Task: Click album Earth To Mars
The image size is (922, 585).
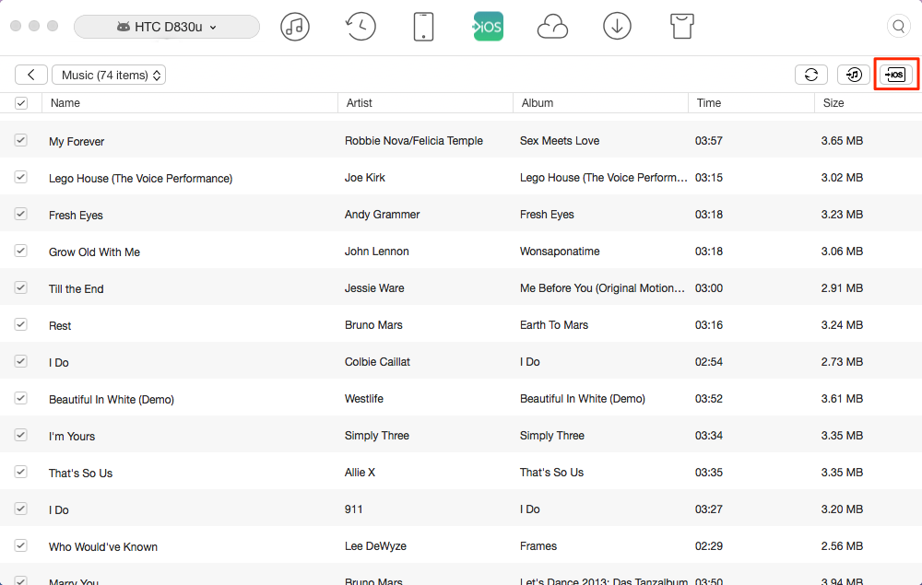Action: click(554, 325)
